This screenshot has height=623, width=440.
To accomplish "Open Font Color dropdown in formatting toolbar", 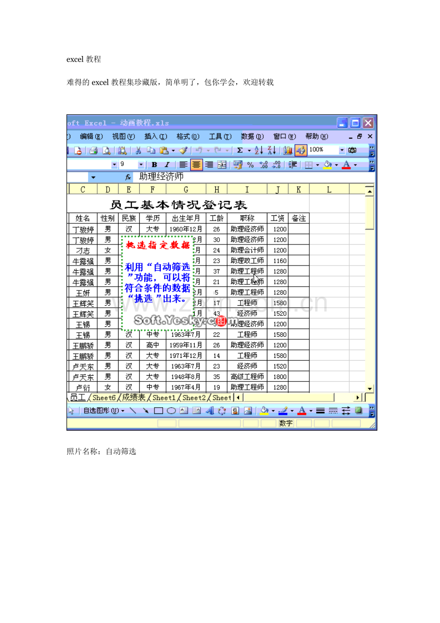I will coord(355,165).
